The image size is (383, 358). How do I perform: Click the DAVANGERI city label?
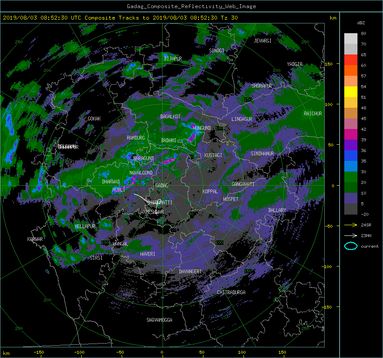(190, 272)
